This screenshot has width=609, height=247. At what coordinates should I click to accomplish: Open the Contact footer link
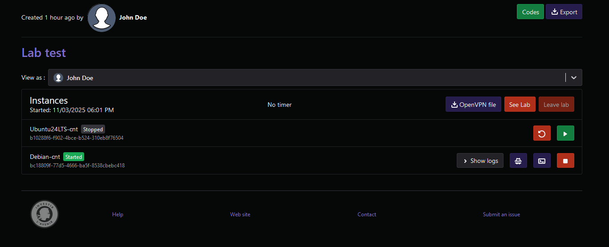[x=367, y=215]
